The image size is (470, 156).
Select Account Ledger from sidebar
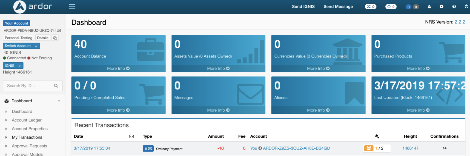tap(27, 120)
